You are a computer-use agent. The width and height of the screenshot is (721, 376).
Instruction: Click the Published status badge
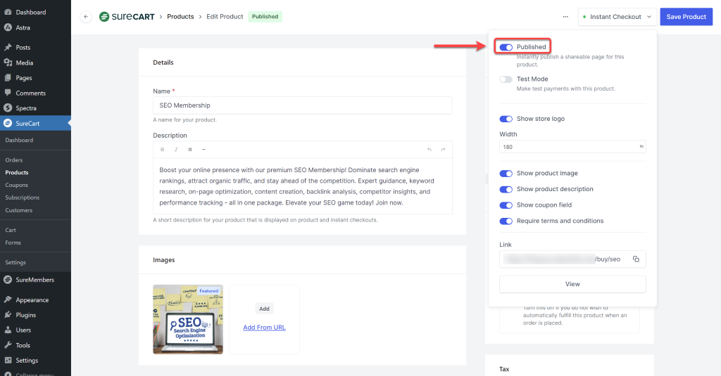click(x=265, y=17)
